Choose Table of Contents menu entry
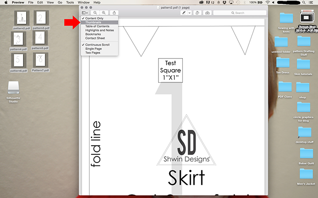Screen dimensions: 318x198 click(x=99, y=26)
